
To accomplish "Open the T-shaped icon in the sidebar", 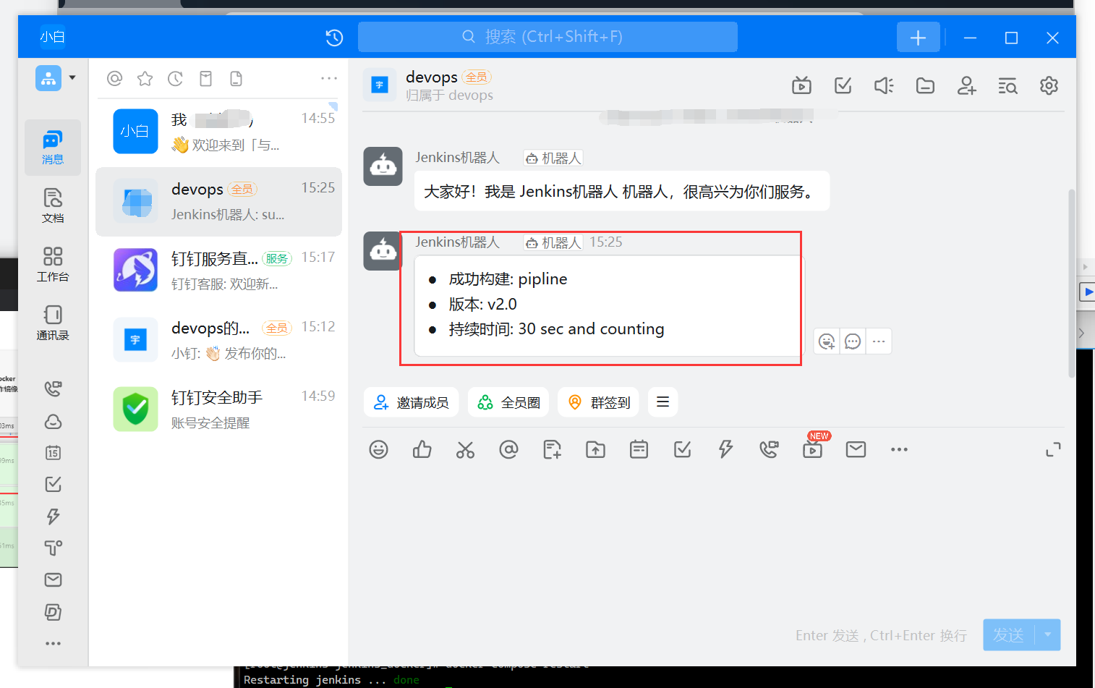I will (x=53, y=548).
